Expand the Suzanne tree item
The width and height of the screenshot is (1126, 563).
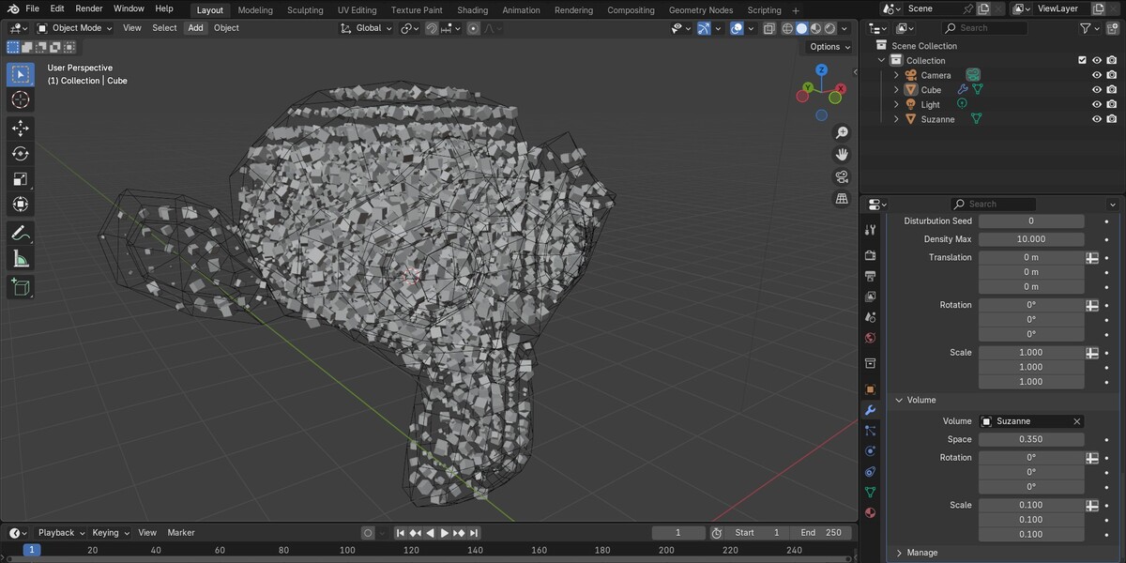[x=896, y=119]
